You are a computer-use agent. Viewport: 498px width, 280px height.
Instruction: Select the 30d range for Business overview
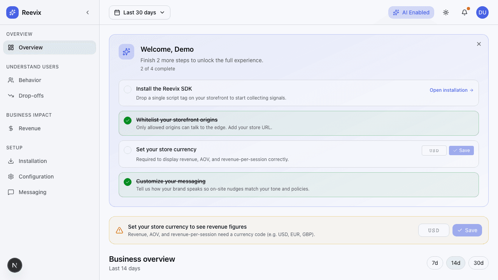coord(478,263)
